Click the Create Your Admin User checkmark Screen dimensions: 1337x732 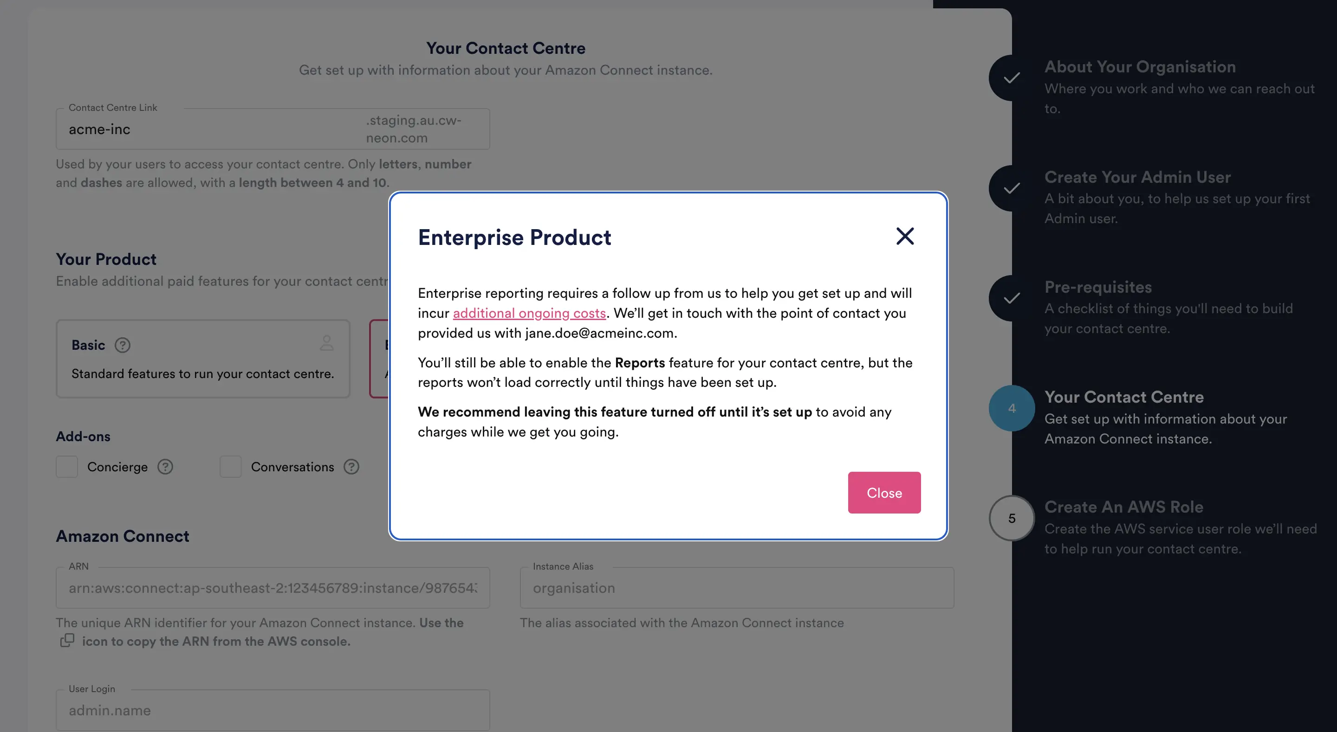(x=1011, y=188)
